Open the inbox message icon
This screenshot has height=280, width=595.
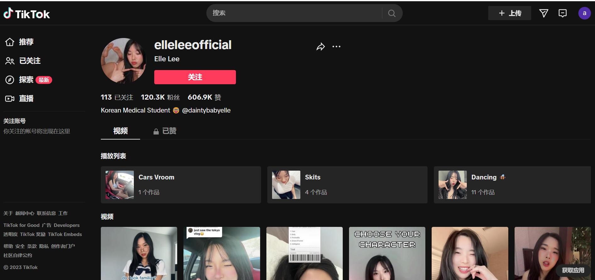tap(562, 13)
